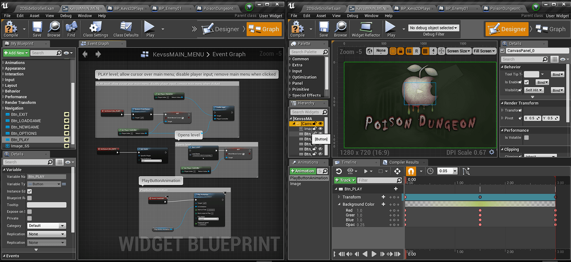
Task: Toggle the Expose on Spawn checkbox
Action: pos(30,212)
